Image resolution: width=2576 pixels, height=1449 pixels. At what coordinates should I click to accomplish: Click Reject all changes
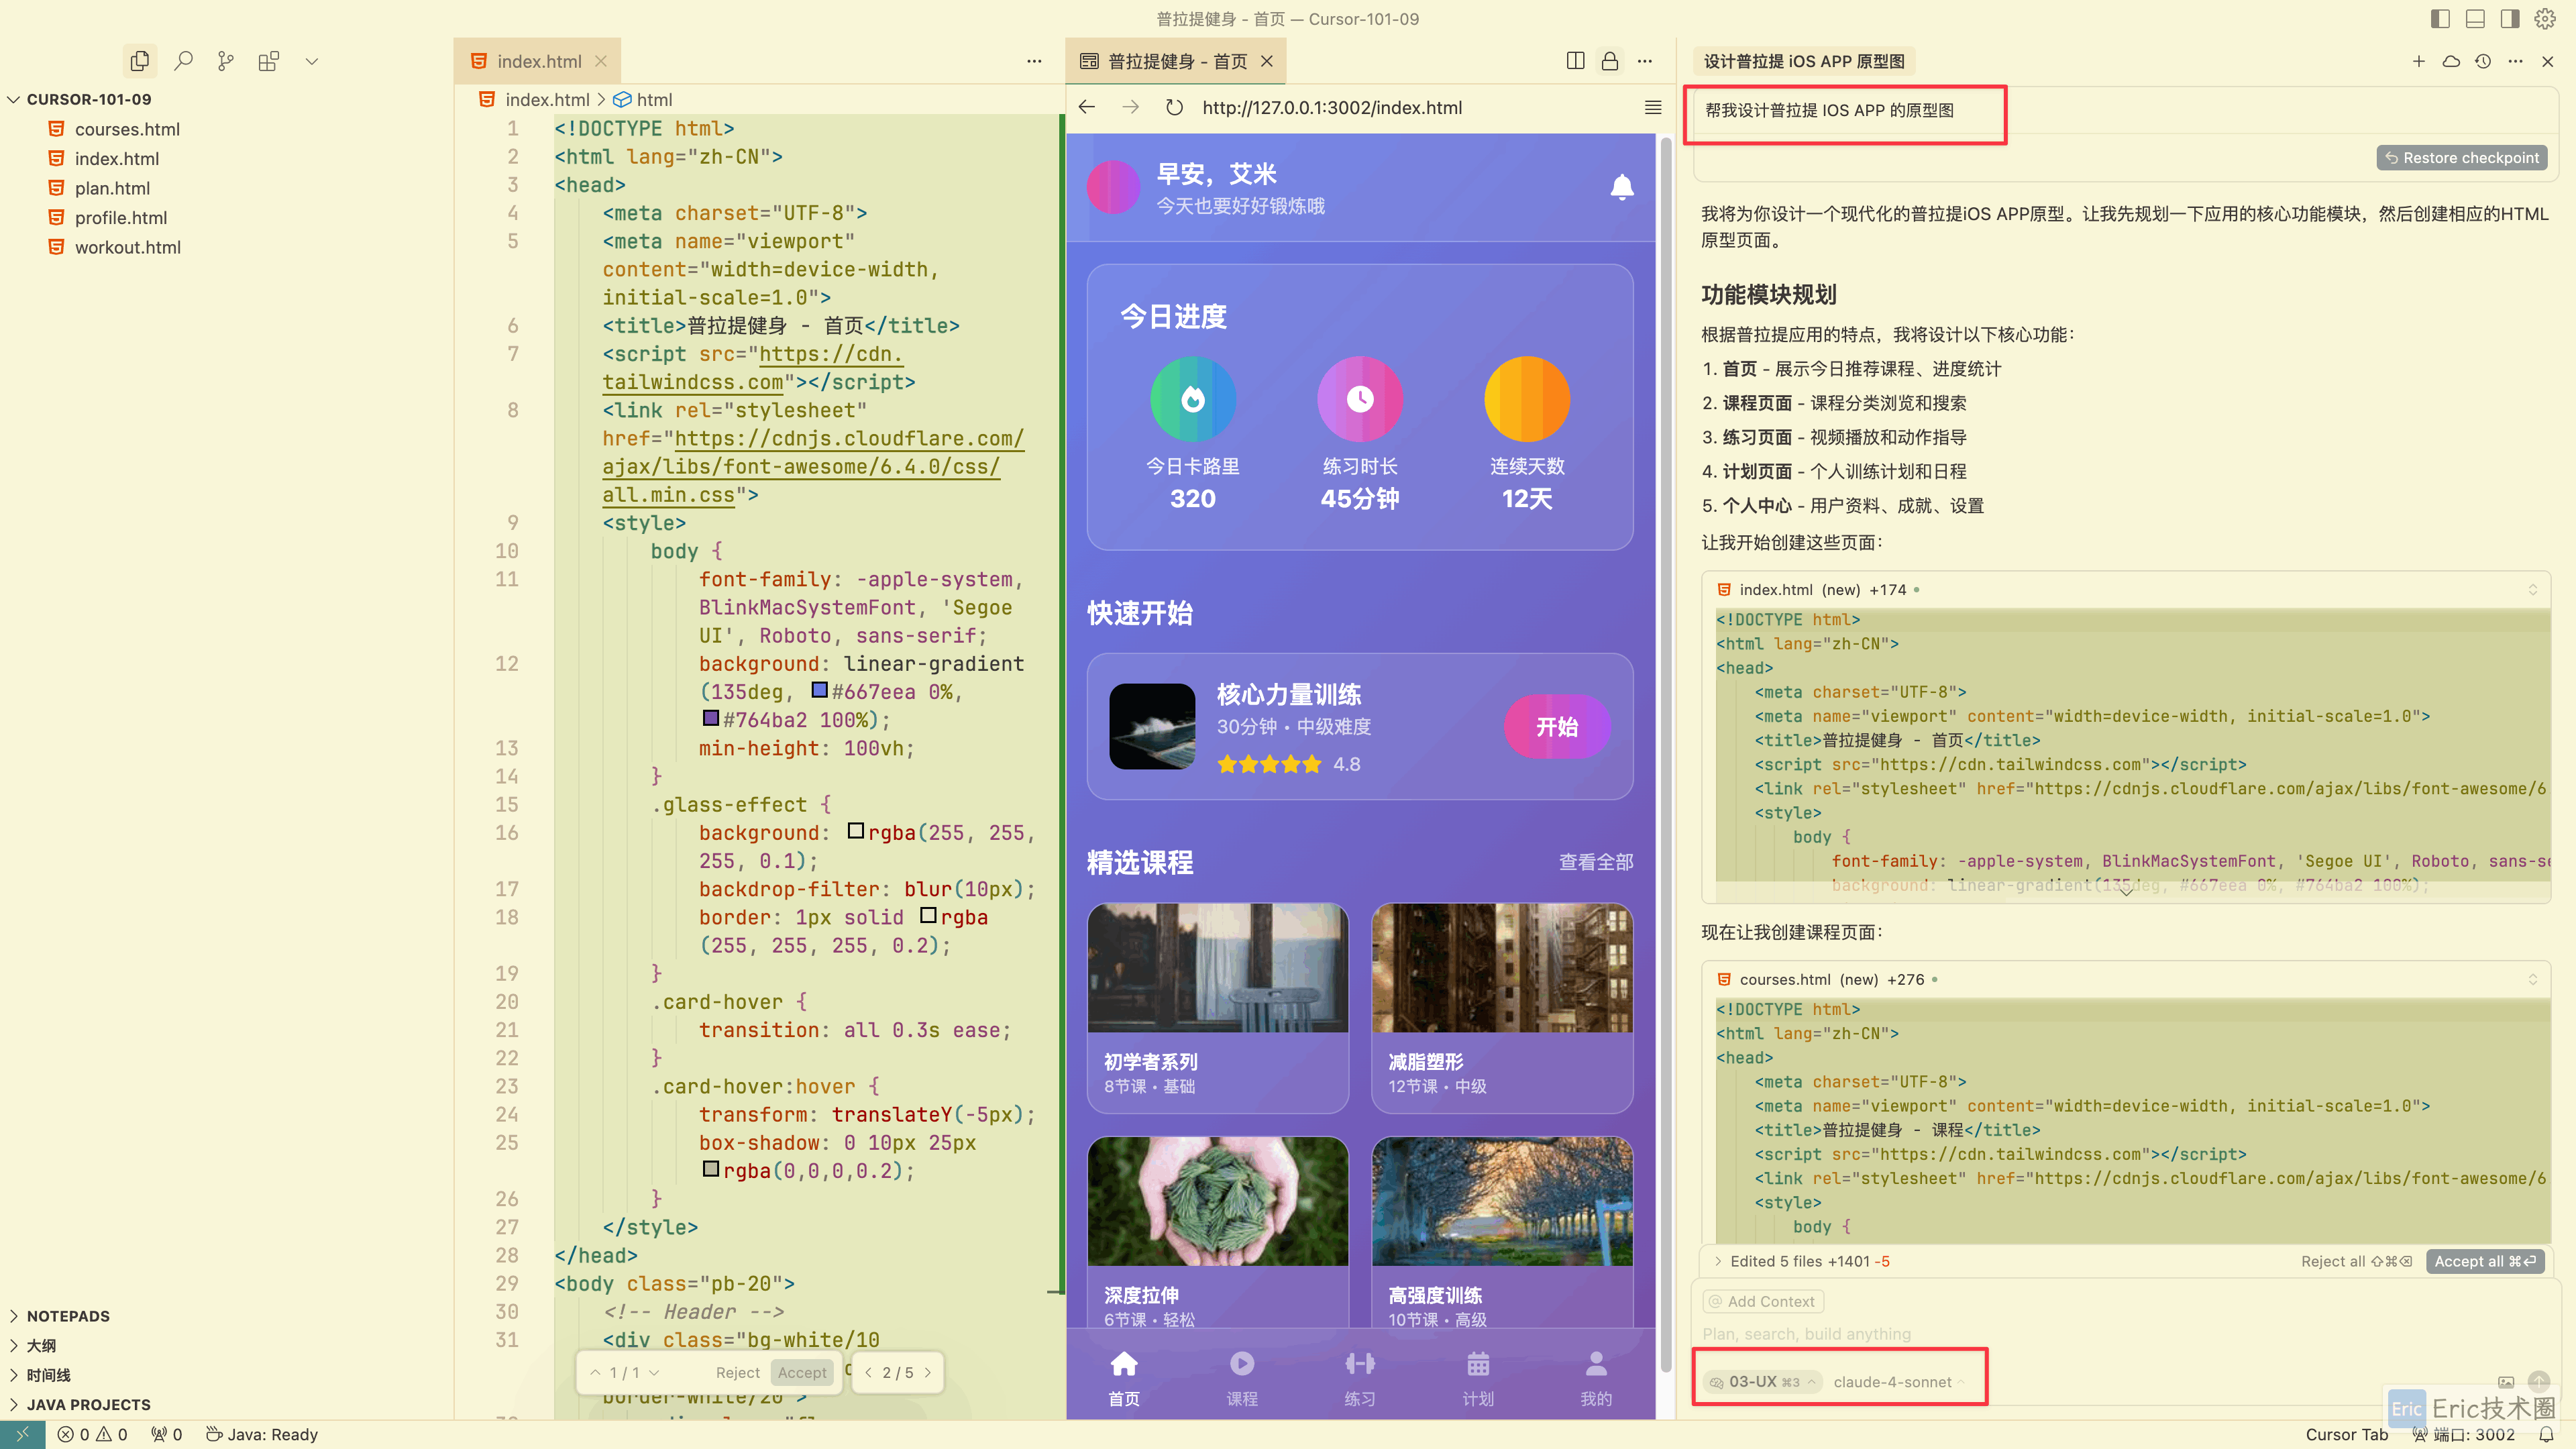click(2357, 1261)
